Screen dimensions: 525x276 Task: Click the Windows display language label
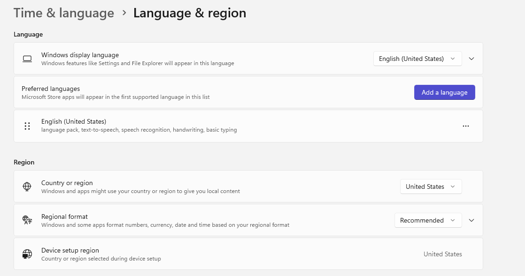click(80, 55)
